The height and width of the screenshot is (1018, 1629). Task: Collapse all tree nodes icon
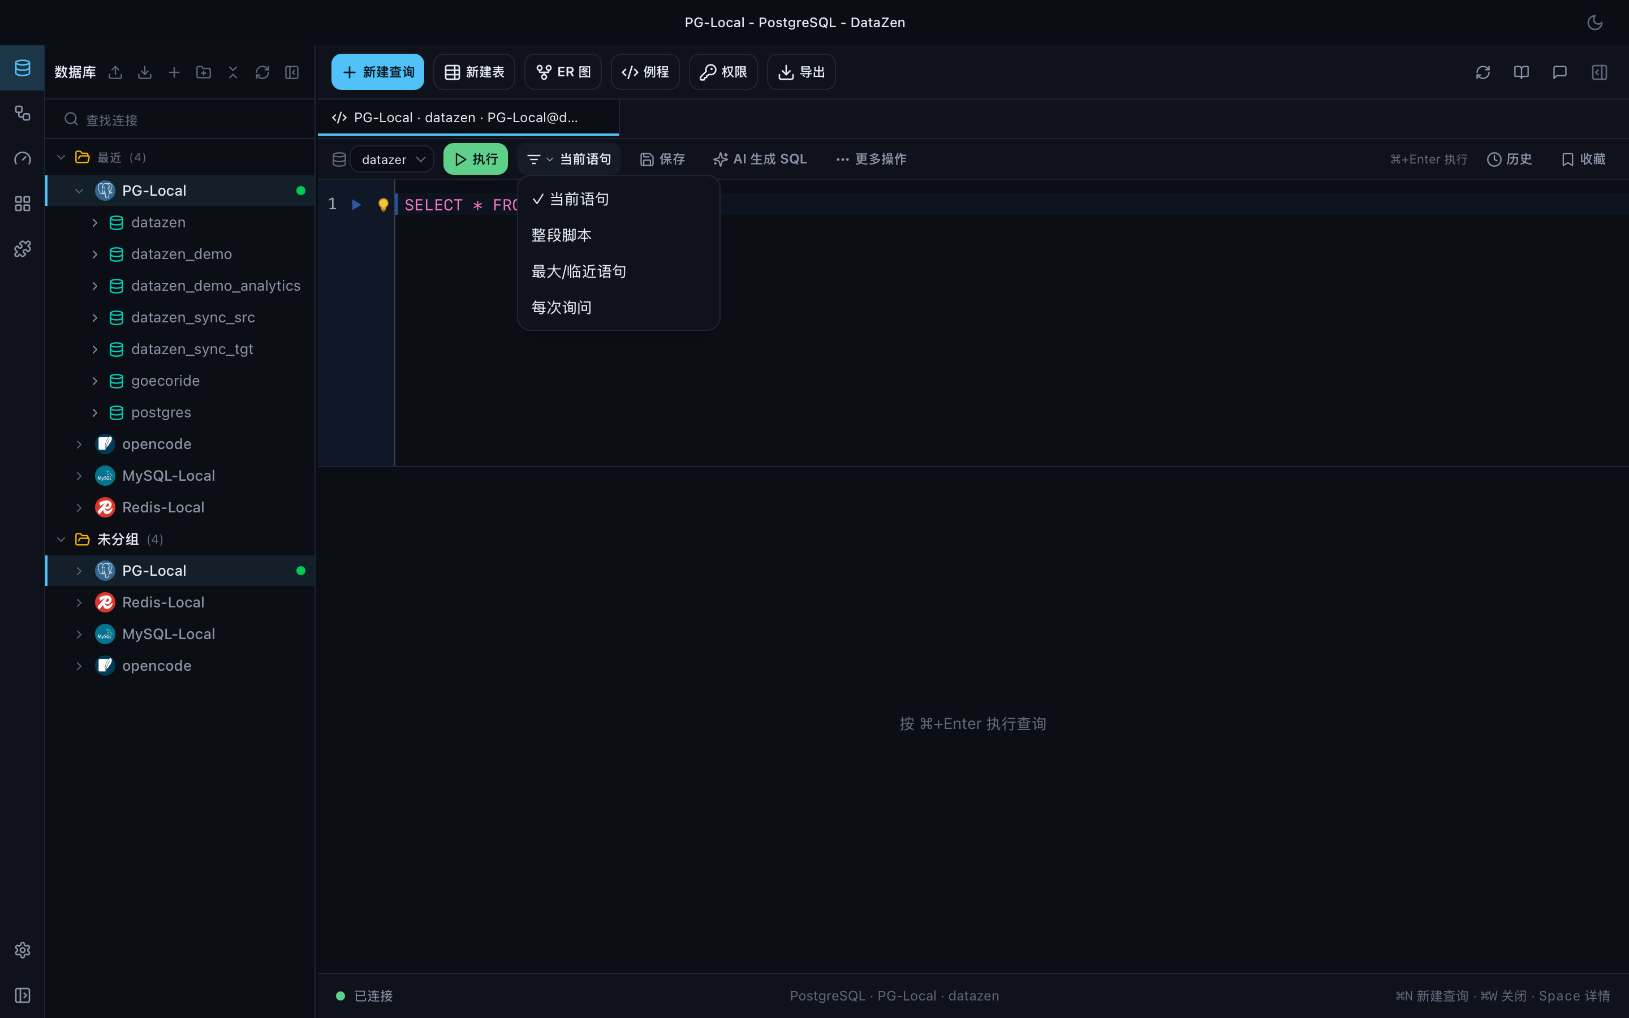pyautogui.click(x=233, y=72)
